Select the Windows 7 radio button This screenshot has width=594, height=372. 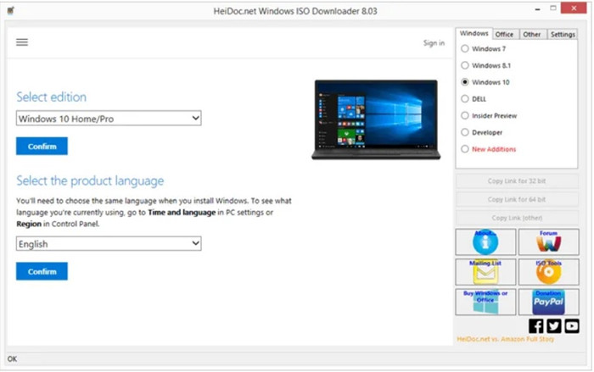(464, 49)
